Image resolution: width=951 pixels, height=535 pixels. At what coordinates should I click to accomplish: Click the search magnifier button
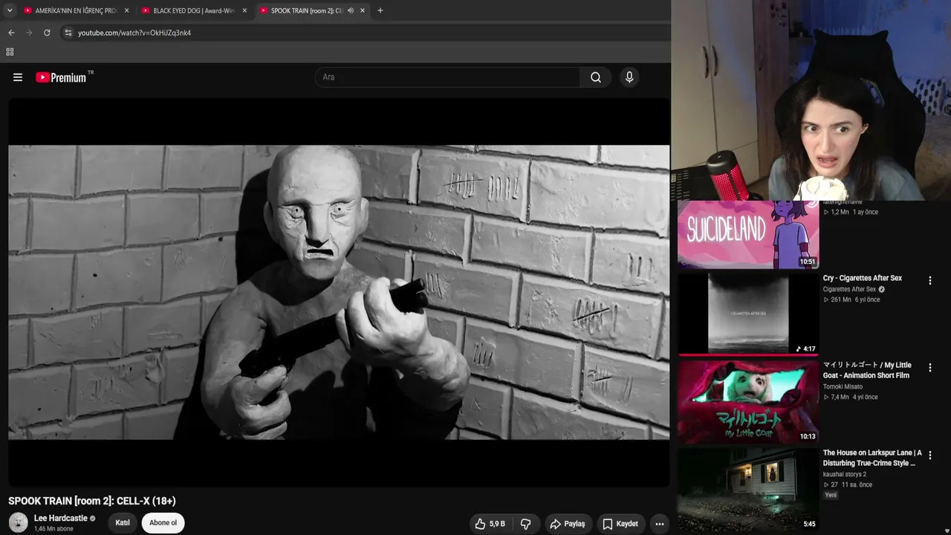(x=596, y=77)
